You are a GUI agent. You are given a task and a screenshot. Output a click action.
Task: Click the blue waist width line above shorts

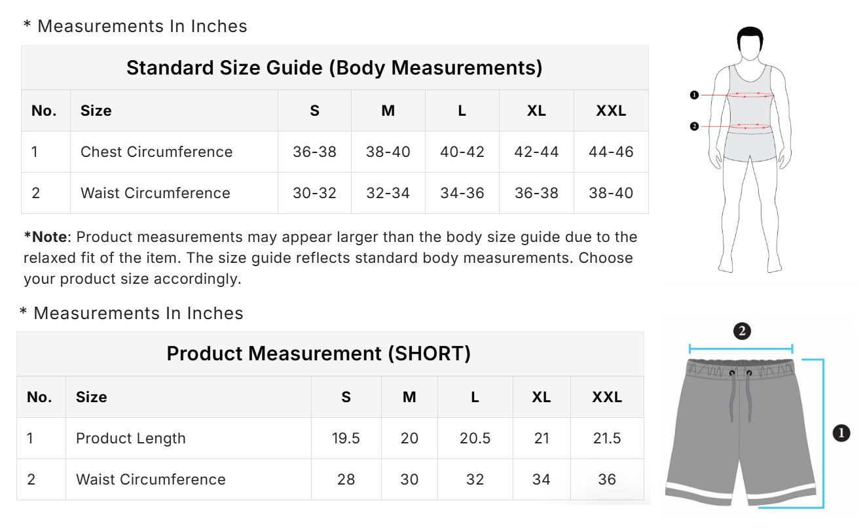741,349
